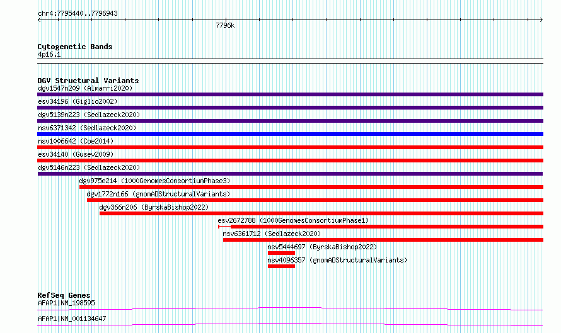
Task: Select dgv1772n166 (gnomADStructuralVariants) label
Action: (158, 194)
